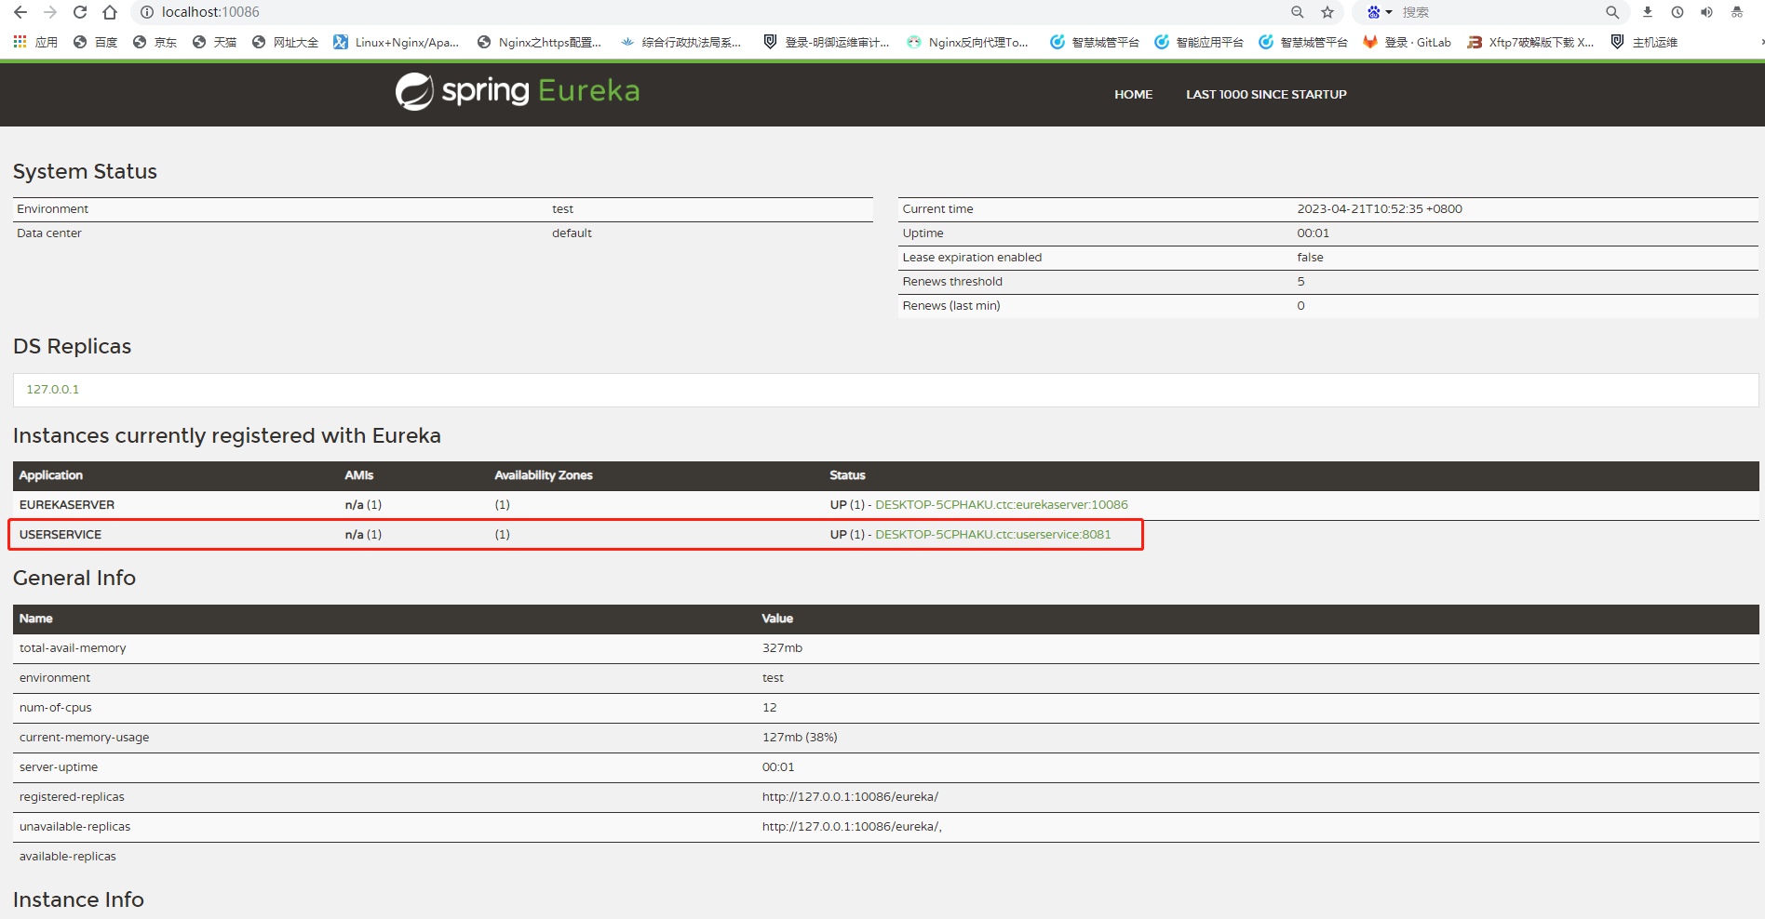Open the Baidu search engine dropdown
The height and width of the screenshot is (919, 1765).
pos(1379,12)
